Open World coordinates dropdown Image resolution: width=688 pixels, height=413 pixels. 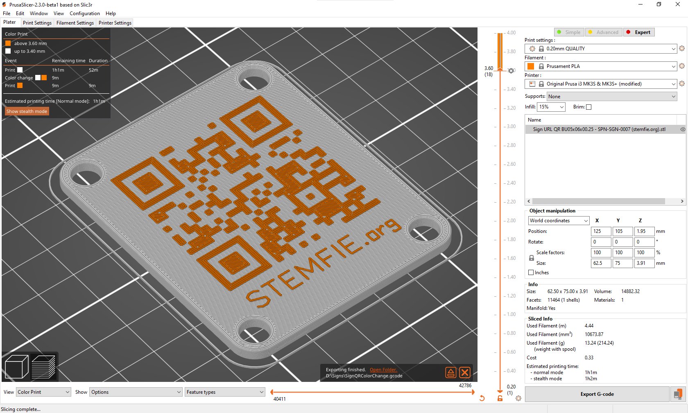[559, 221]
